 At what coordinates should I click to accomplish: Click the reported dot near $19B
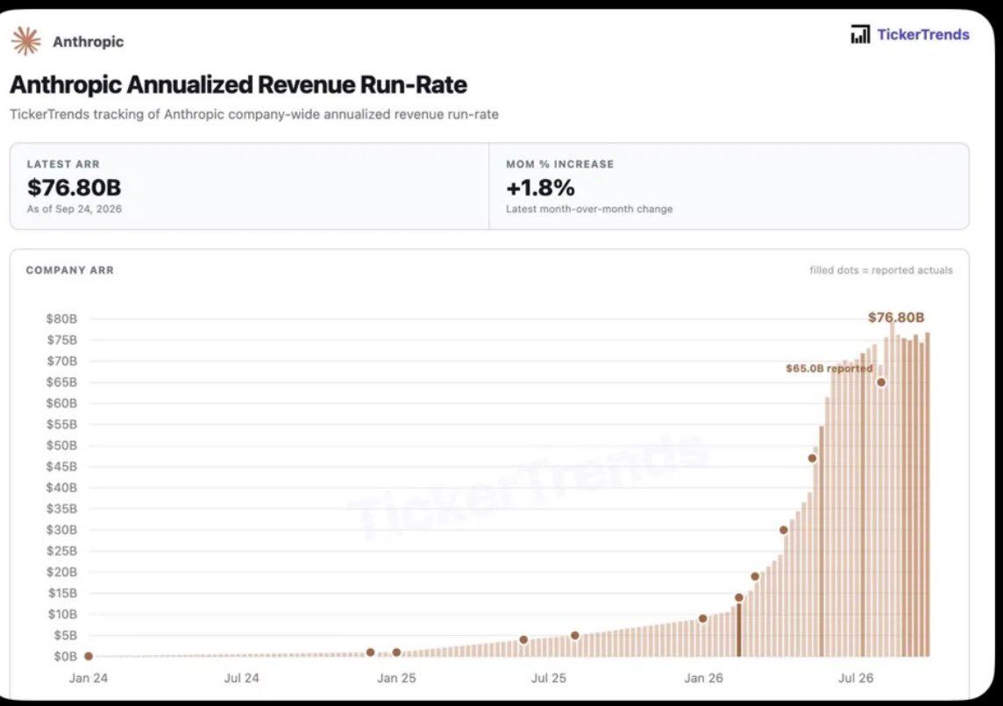tap(755, 577)
